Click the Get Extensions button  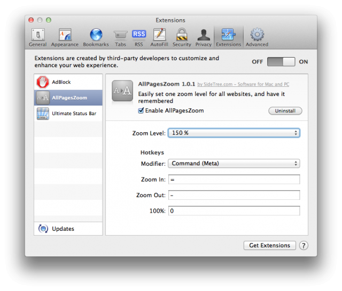point(269,245)
